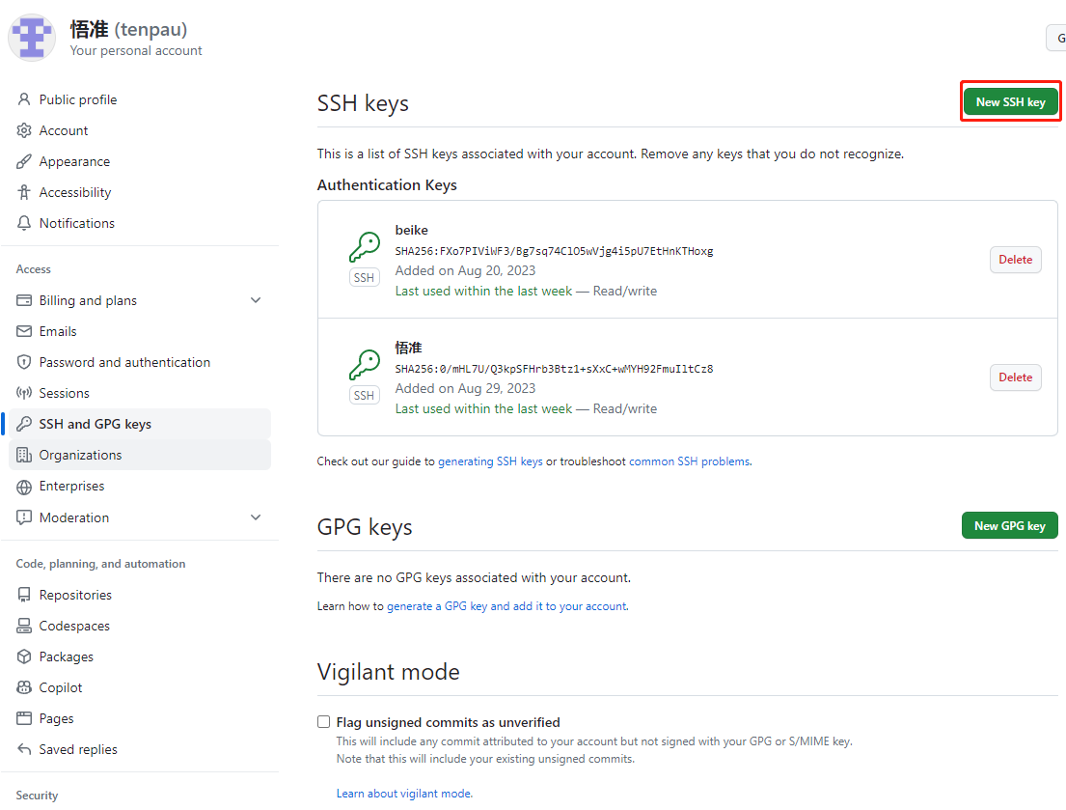Click the Copilot icon in sidebar
Image resolution: width=1066 pixels, height=810 pixels.
coord(24,687)
